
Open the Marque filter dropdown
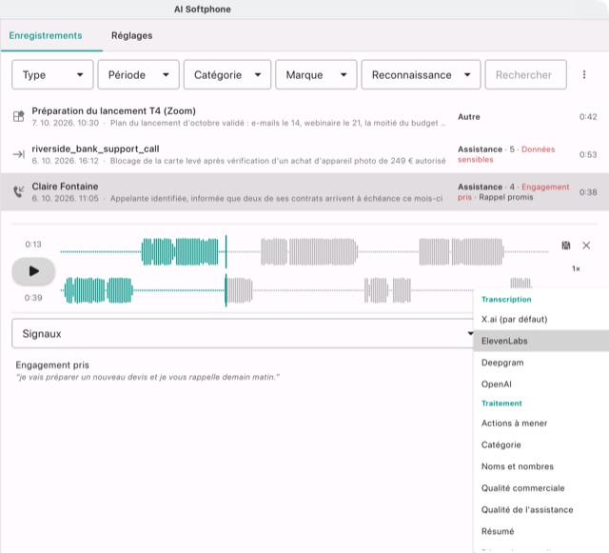[x=316, y=74]
